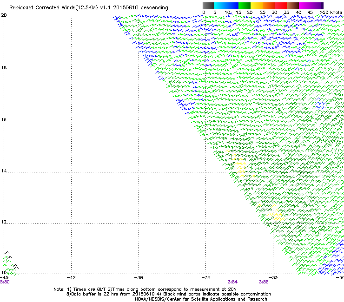Click the legend value '45' under the color bar
The image size is (344, 302).
click(x=310, y=13)
